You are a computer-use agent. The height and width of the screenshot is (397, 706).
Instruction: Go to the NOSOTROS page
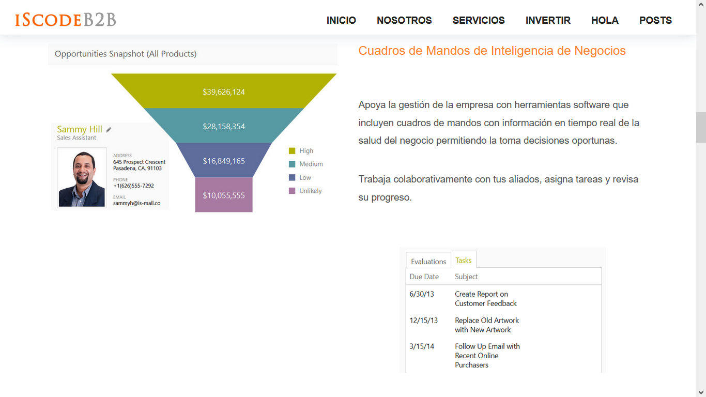pos(404,20)
